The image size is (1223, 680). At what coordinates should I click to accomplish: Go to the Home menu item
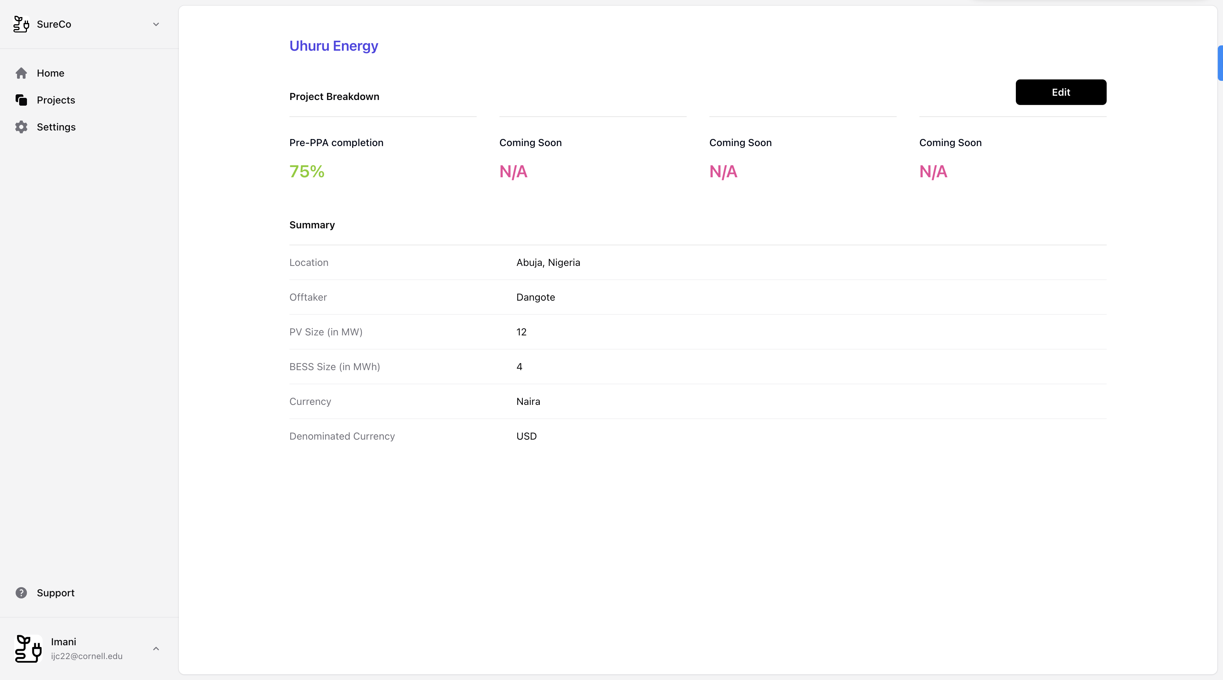click(x=50, y=73)
